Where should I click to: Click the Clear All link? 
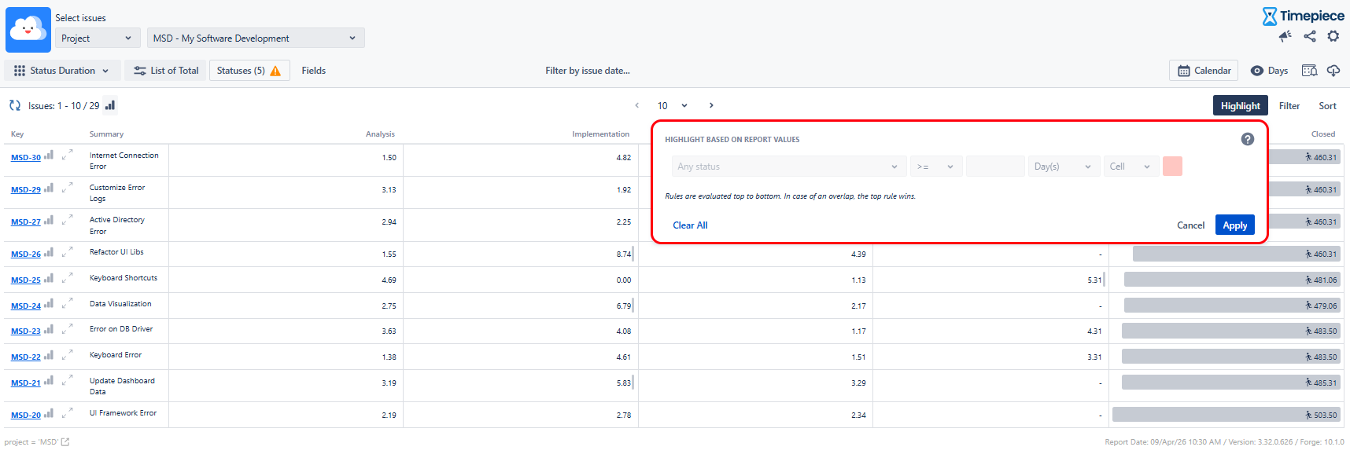point(690,225)
